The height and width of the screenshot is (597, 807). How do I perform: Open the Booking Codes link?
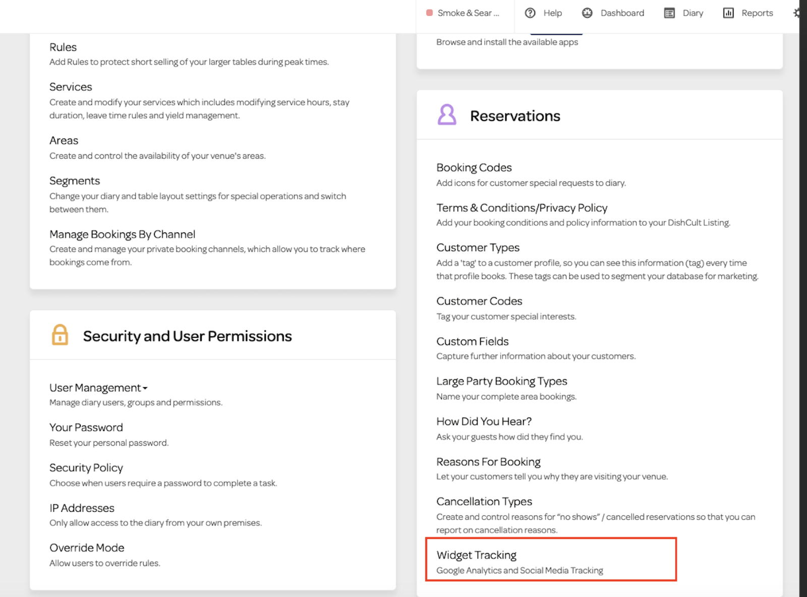pyautogui.click(x=474, y=168)
